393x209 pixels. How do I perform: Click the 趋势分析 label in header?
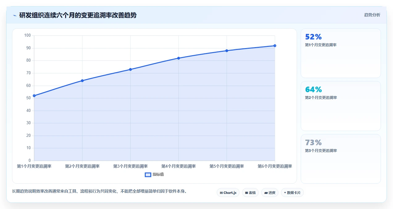point(372,15)
